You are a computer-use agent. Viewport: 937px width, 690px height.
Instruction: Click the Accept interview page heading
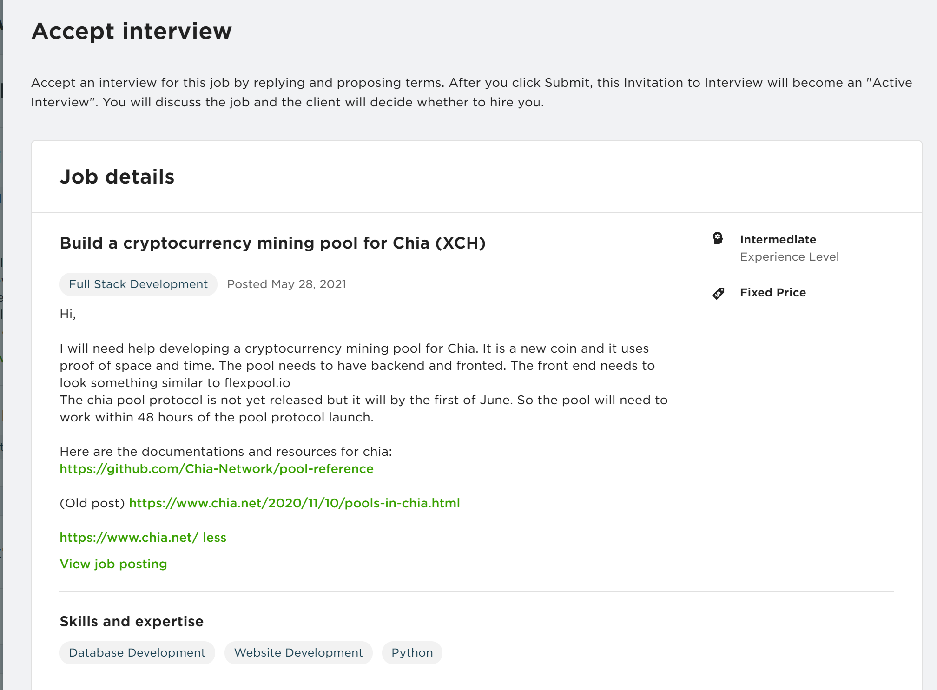click(132, 31)
